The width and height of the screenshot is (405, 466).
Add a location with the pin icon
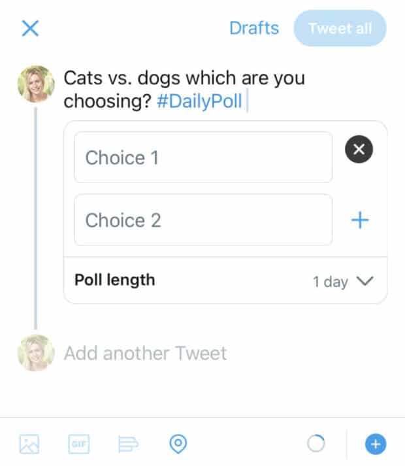(x=177, y=444)
